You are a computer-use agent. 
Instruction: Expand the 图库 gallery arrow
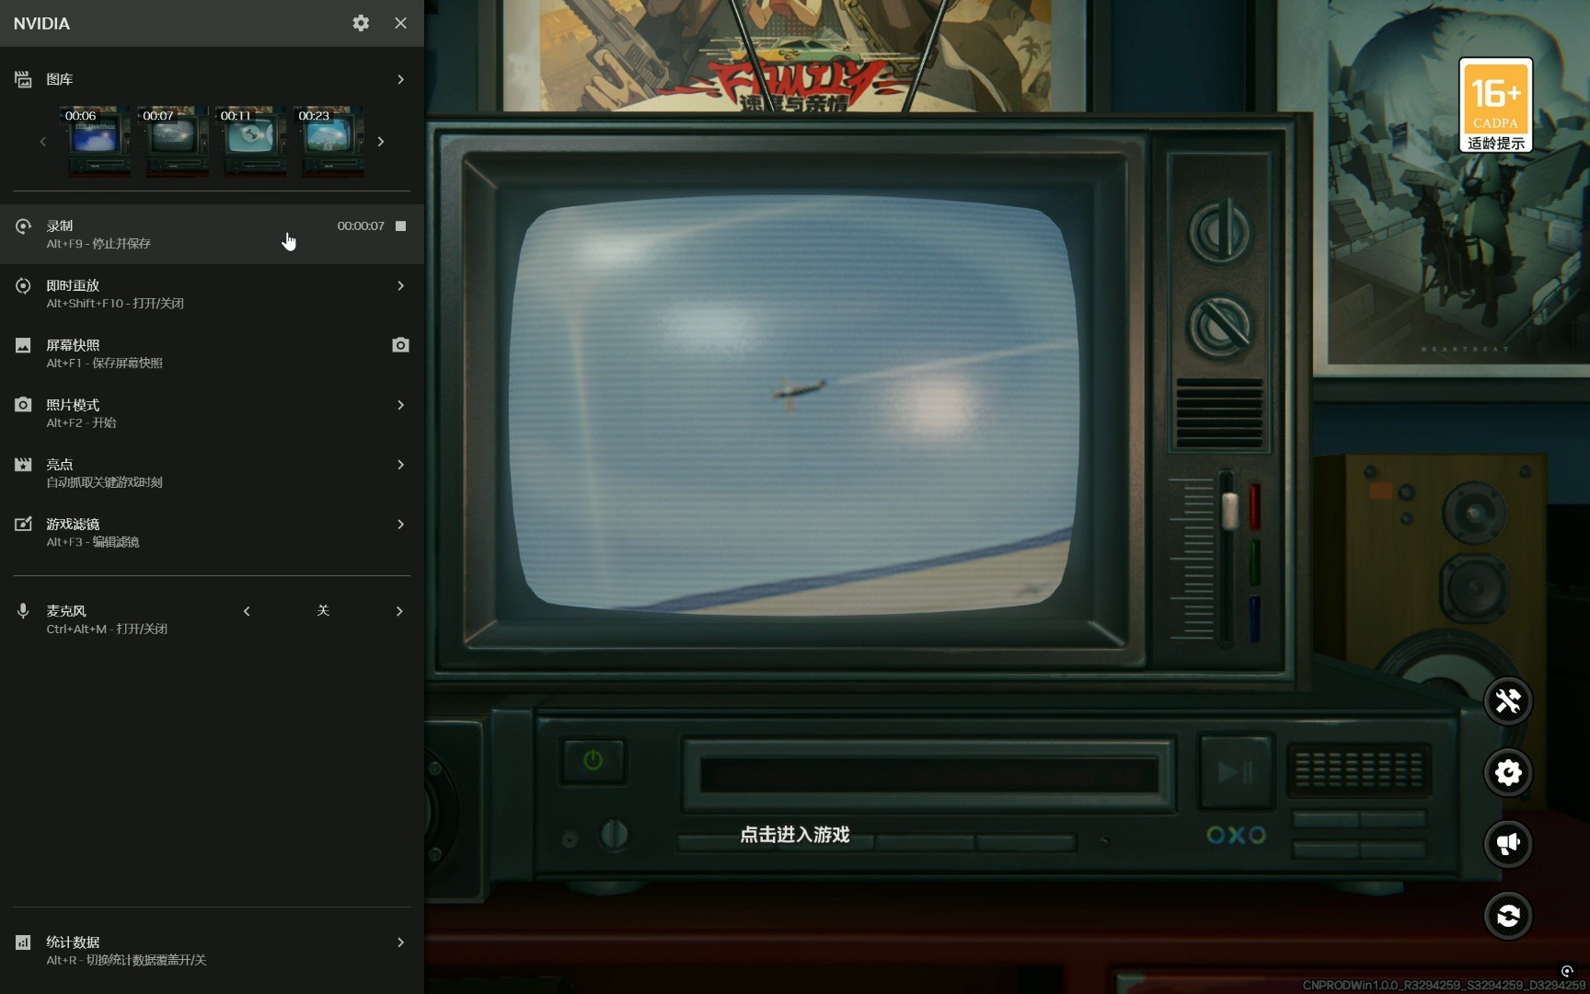pos(400,79)
